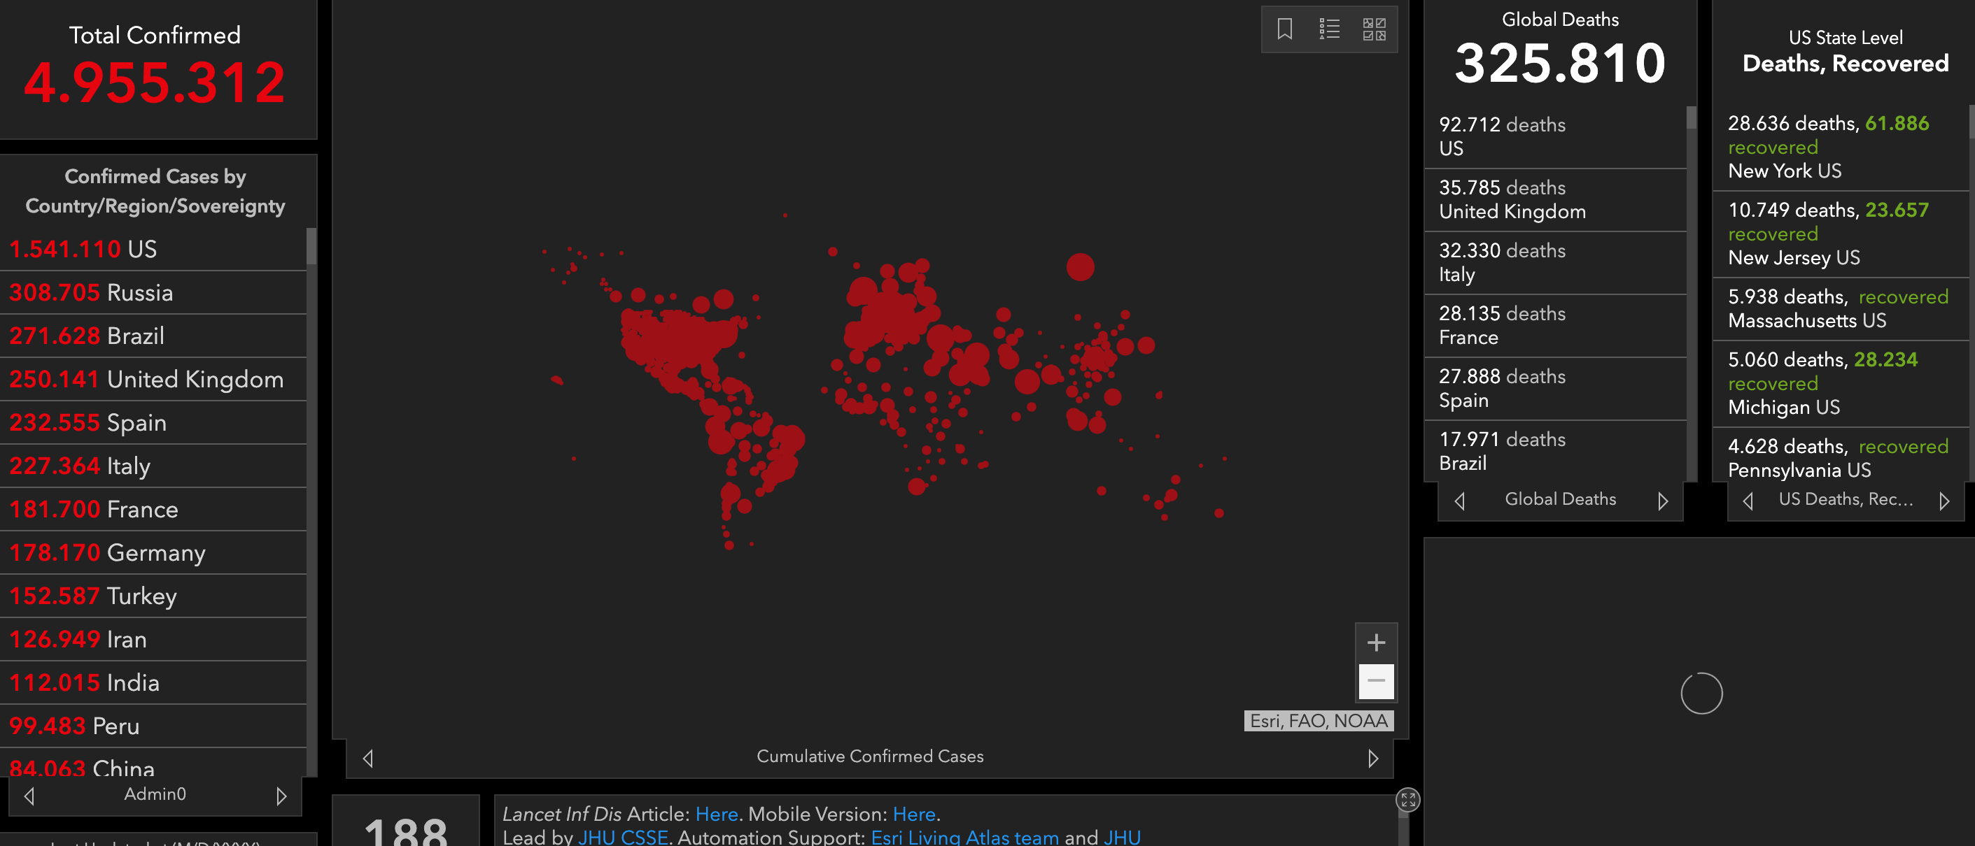Viewport: 1975px width, 846px height.
Task: Go to previous map view arrow
Action: pyautogui.click(x=368, y=758)
